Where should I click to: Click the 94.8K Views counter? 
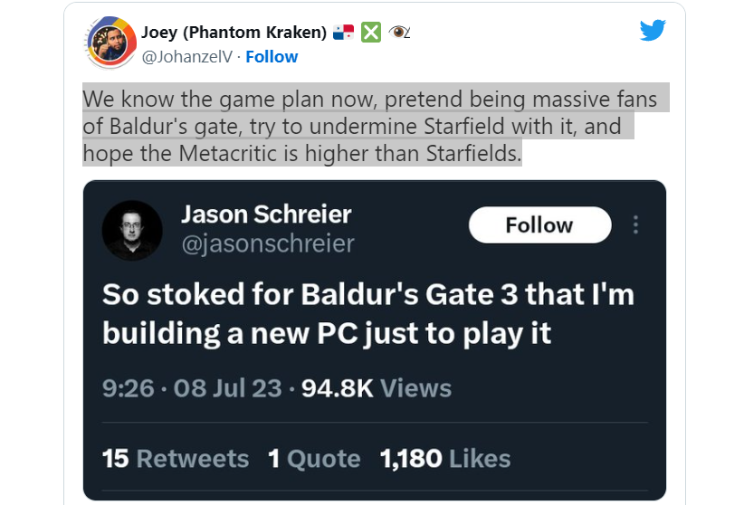(x=377, y=388)
